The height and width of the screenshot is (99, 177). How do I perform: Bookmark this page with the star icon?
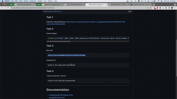point(150,8)
